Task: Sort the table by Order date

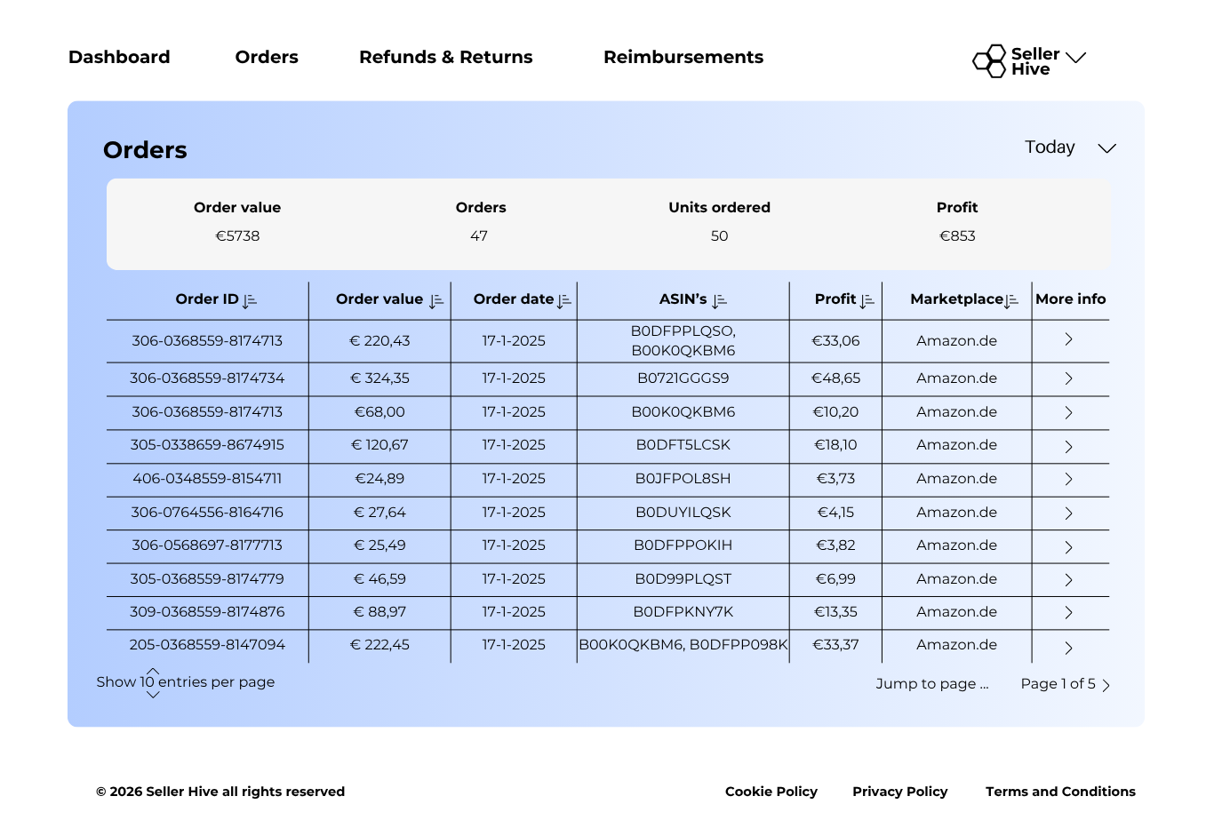Action: [564, 301]
